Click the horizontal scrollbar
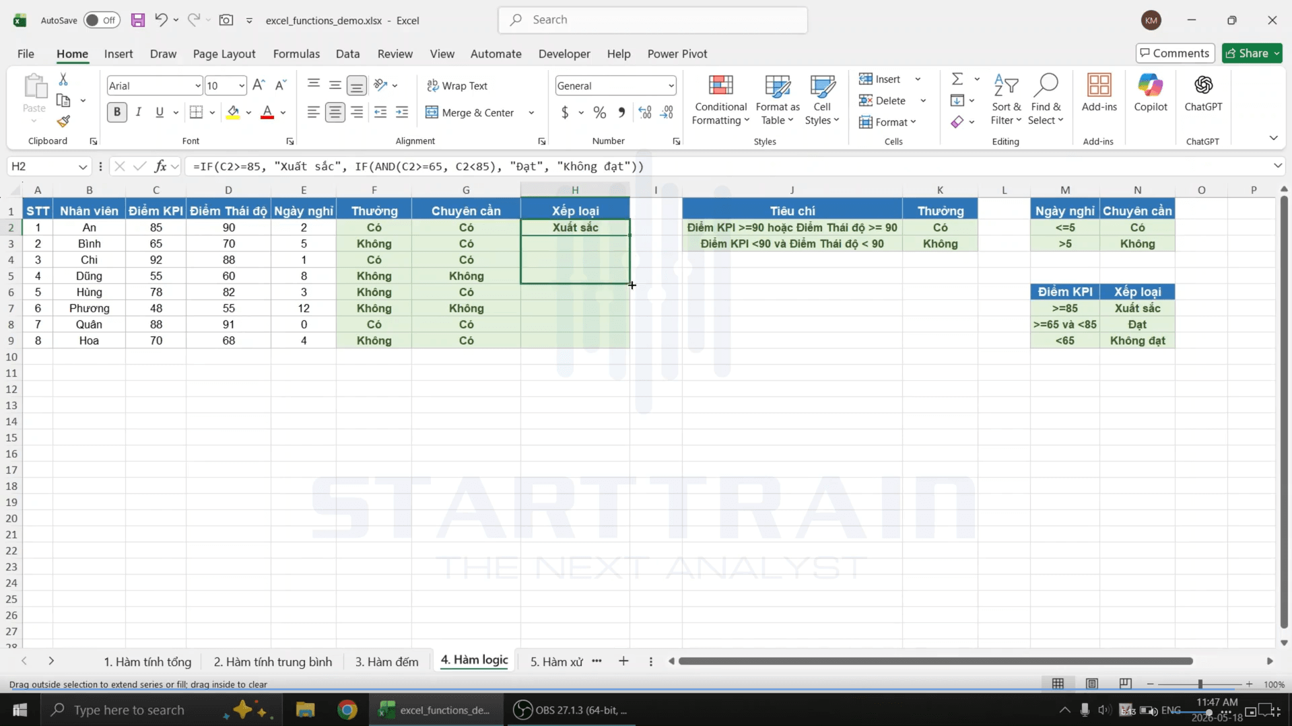This screenshot has height=726, width=1292. pos(935,661)
